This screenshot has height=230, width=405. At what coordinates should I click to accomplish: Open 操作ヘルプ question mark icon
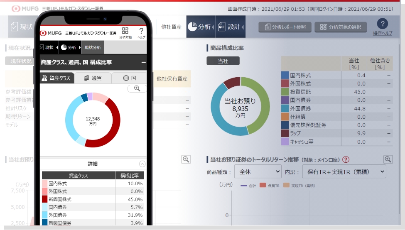(382, 24)
